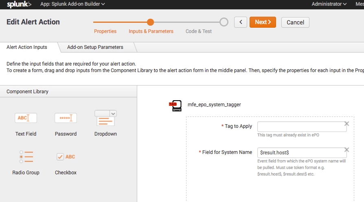364x202 pixels.
Task: Click the Radio Group label
Action: pos(26,173)
